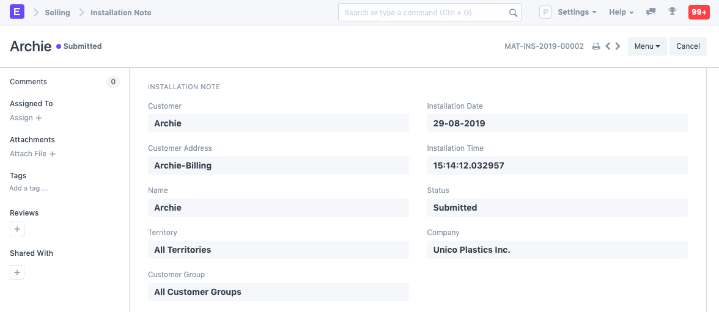
Task: Open the chat messages icon
Action: coord(651,12)
